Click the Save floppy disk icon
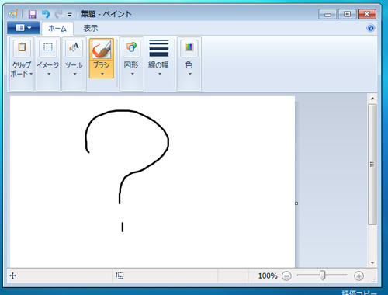 (33, 14)
